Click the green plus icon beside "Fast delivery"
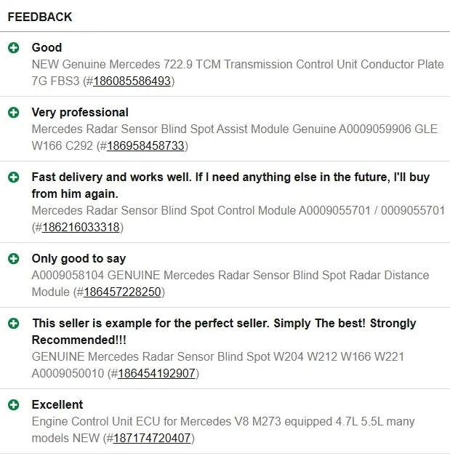 [13, 177]
